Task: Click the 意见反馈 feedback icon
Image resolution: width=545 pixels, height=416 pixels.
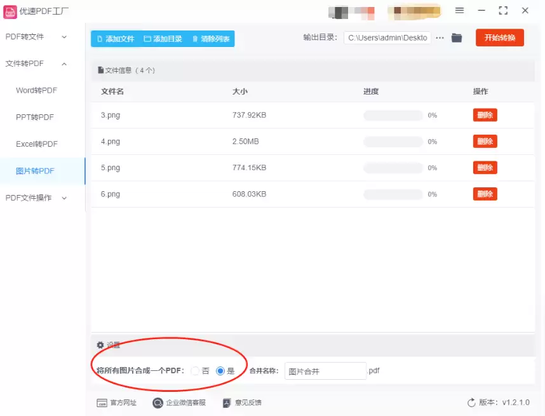Action: 227,403
